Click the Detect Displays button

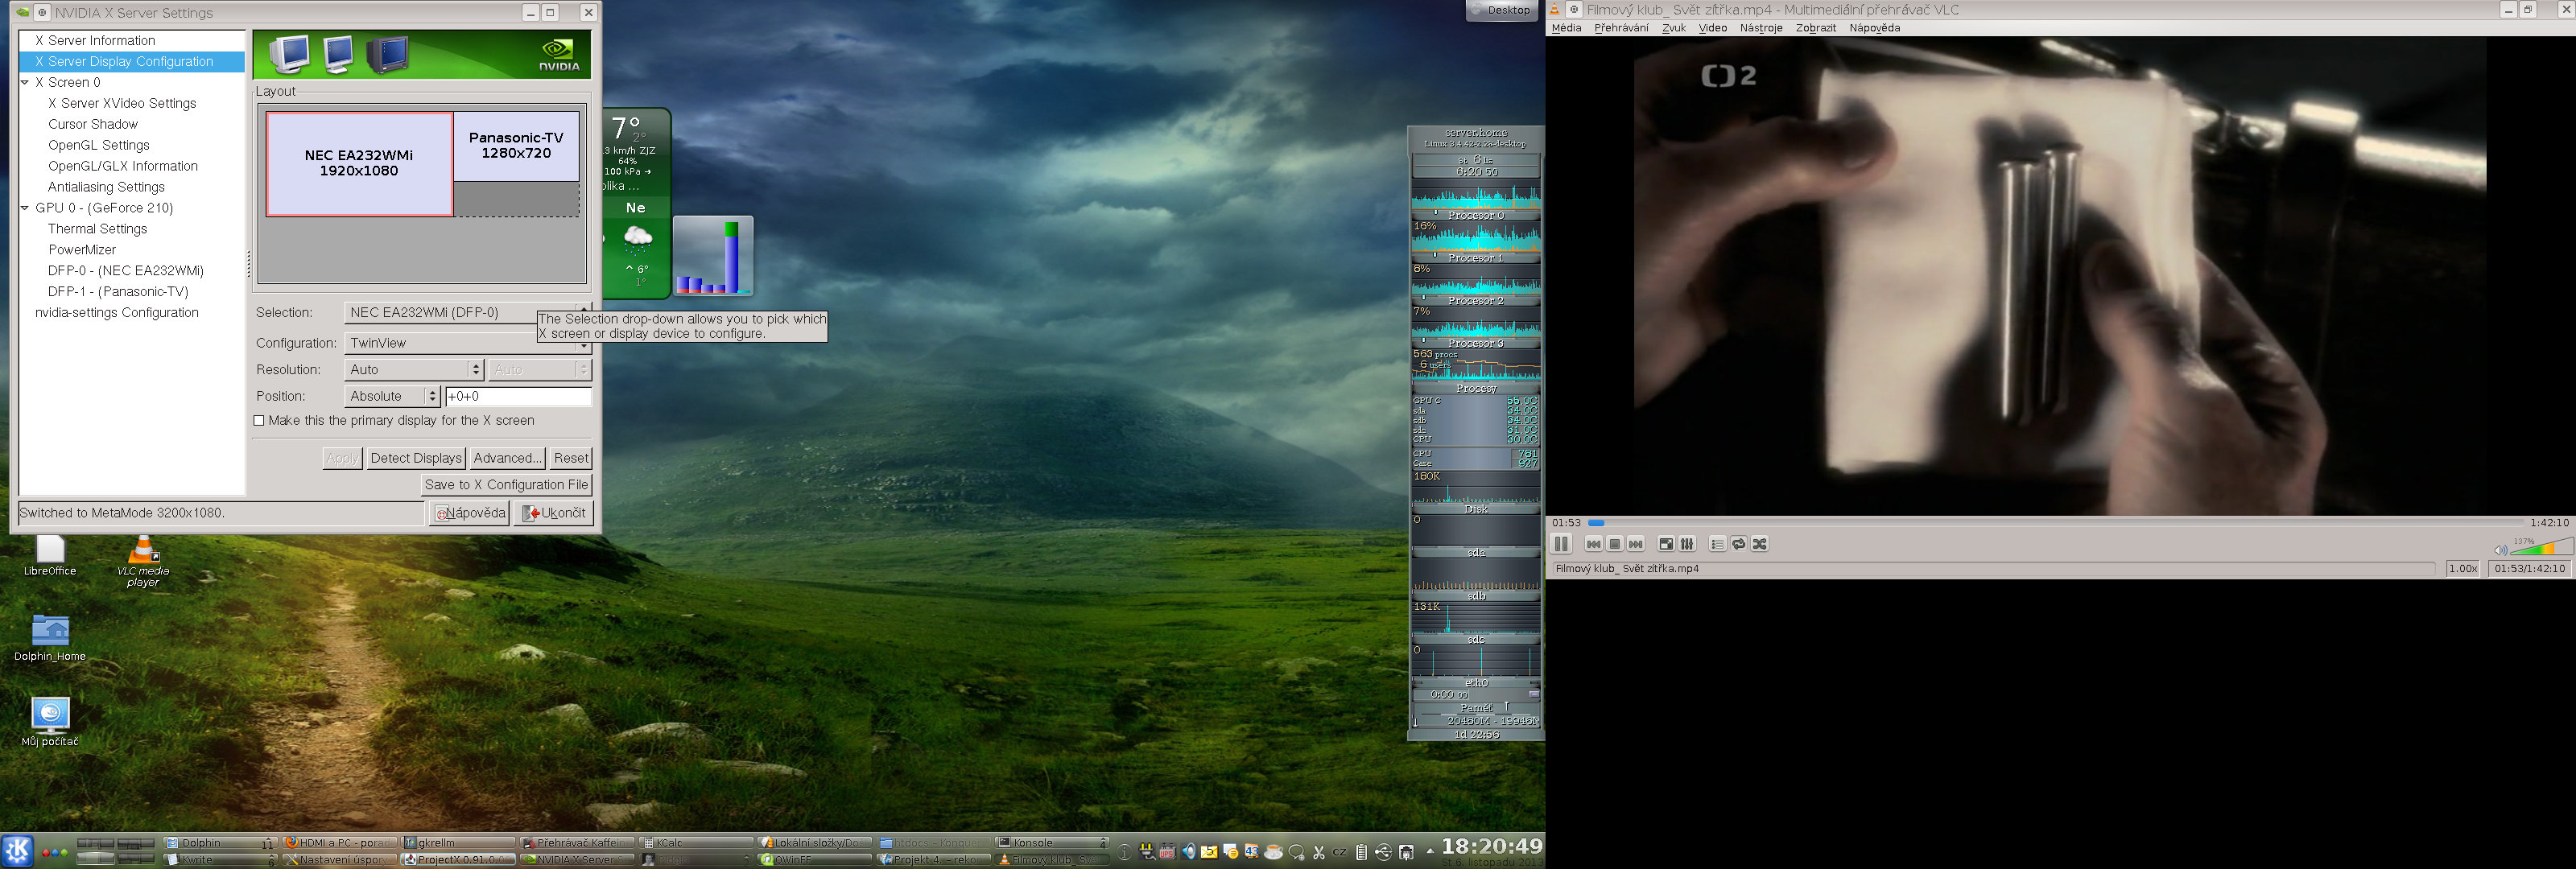click(415, 458)
